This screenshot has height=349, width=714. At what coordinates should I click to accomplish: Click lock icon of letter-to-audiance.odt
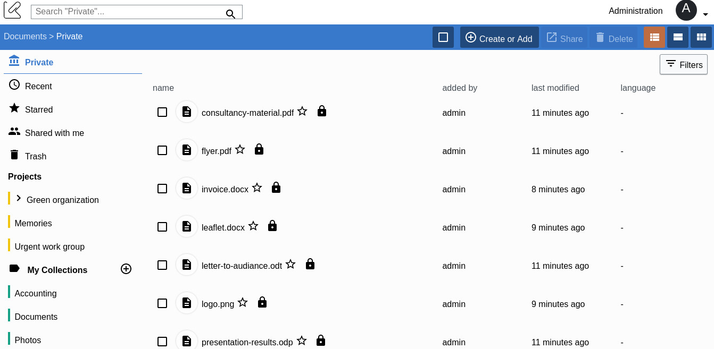(310, 264)
